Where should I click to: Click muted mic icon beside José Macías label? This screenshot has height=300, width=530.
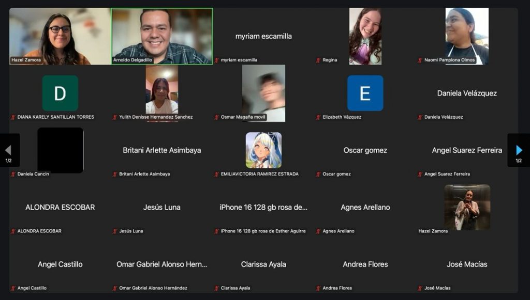pos(420,288)
